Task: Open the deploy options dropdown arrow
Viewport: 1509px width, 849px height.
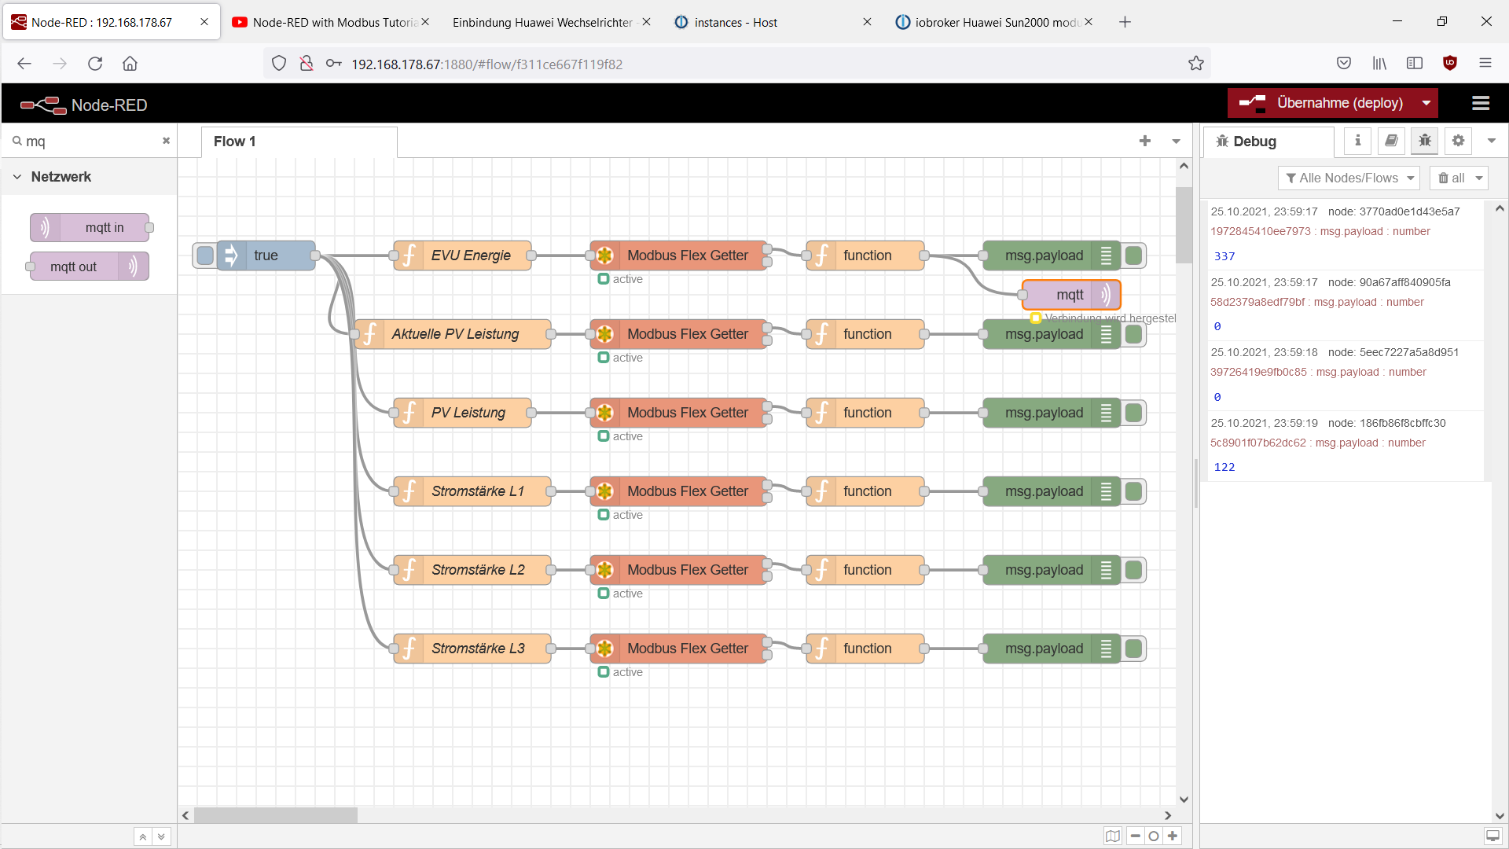Action: [1426, 103]
